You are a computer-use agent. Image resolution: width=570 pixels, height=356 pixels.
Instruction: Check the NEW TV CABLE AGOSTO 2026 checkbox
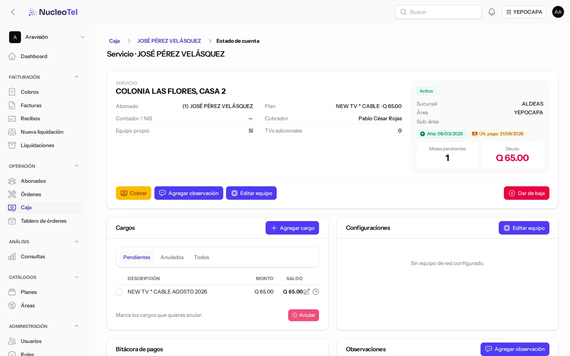pos(119,292)
